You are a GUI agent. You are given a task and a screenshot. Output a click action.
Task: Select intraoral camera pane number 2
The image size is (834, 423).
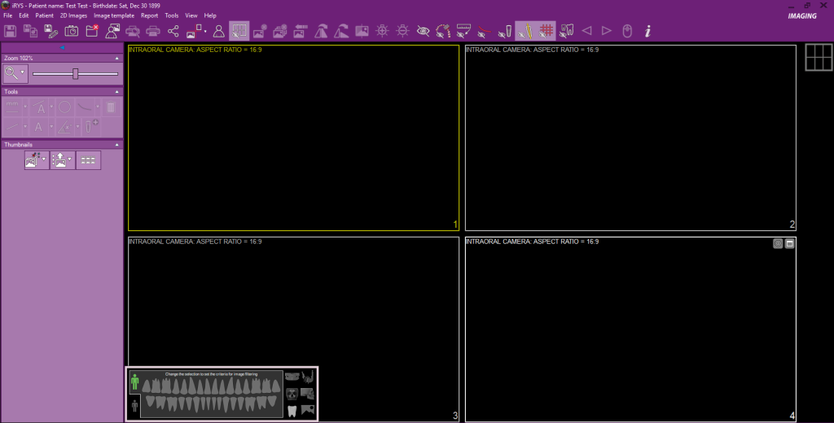tap(630, 137)
